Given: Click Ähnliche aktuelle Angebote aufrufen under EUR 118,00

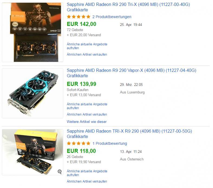Looking at the screenshot, I should pyautogui.click(x=87, y=173).
